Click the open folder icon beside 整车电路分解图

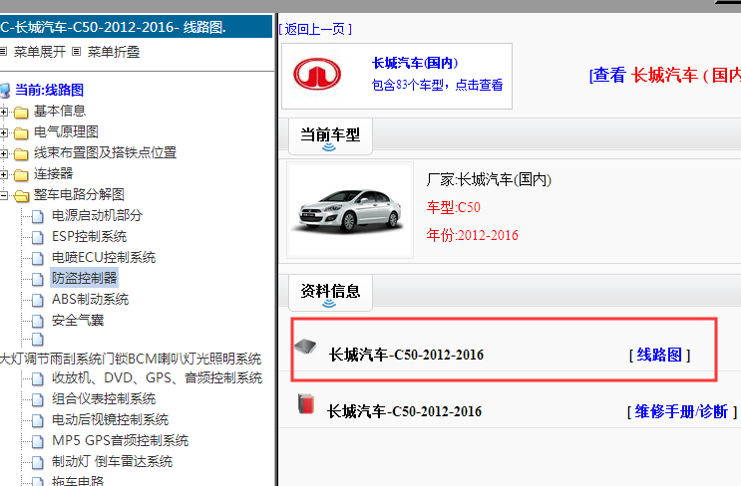[x=21, y=195]
